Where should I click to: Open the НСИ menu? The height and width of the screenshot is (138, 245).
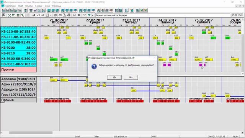point(20,6)
